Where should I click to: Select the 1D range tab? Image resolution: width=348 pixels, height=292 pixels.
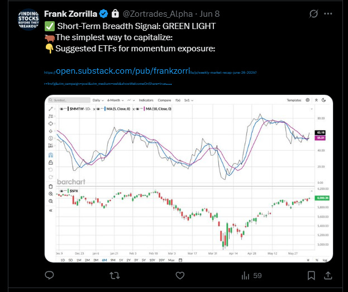[63, 260]
